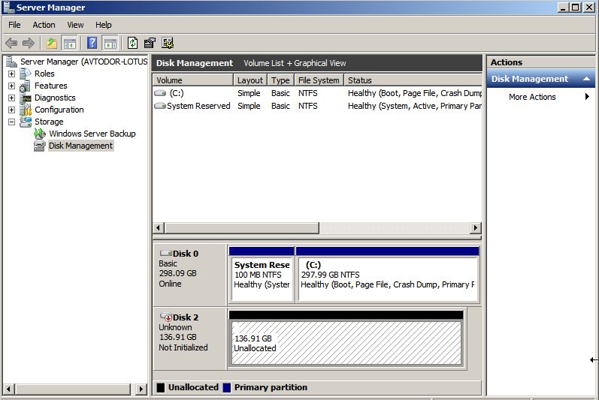Screen dimensions: 599x400
Task: Click Show/Hide Console Tree toolbar icon
Action: [x=69, y=43]
